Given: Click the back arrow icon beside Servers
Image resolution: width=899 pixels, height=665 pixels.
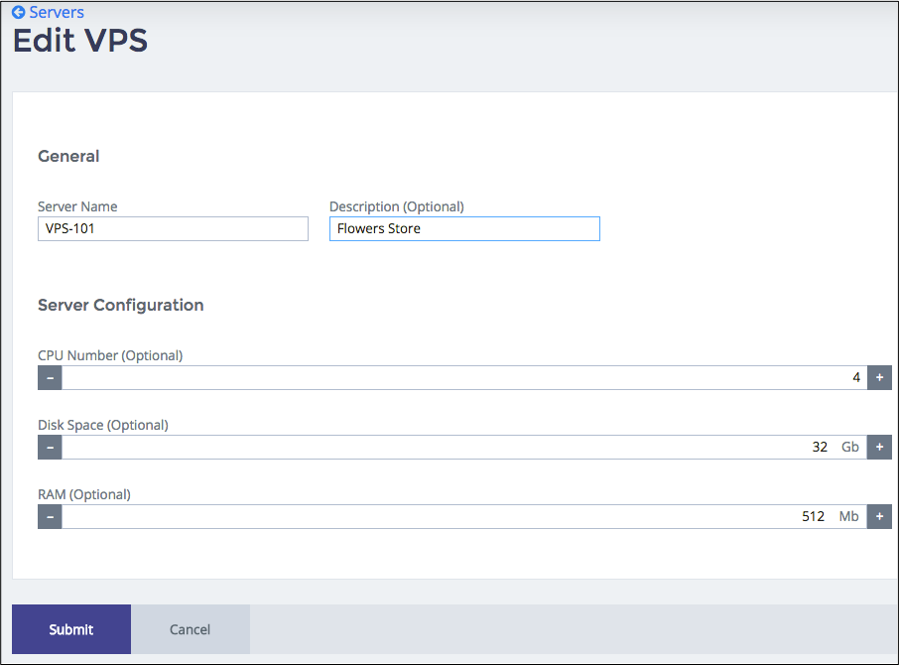Looking at the screenshot, I should point(18,13).
